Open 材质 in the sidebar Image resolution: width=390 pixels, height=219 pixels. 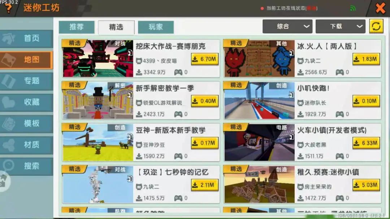click(27, 144)
